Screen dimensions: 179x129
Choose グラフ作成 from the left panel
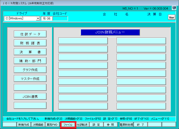[30, 70]
